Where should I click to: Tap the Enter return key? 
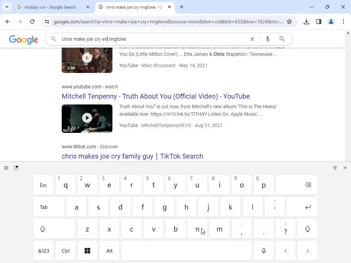302,207
